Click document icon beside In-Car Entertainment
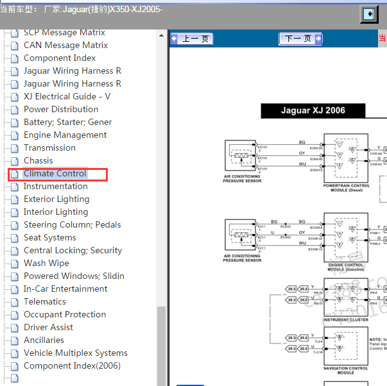 (15, 289)
